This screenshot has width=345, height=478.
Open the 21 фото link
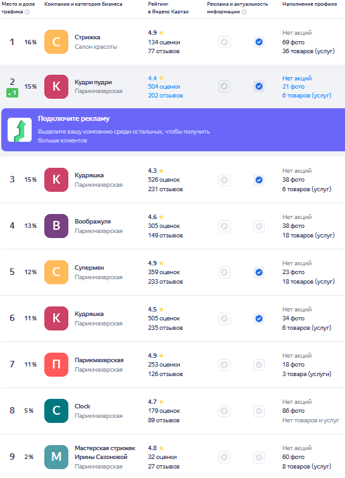click(x=293, y=87)
